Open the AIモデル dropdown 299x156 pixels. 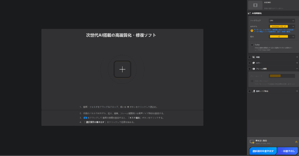point(282,26)
